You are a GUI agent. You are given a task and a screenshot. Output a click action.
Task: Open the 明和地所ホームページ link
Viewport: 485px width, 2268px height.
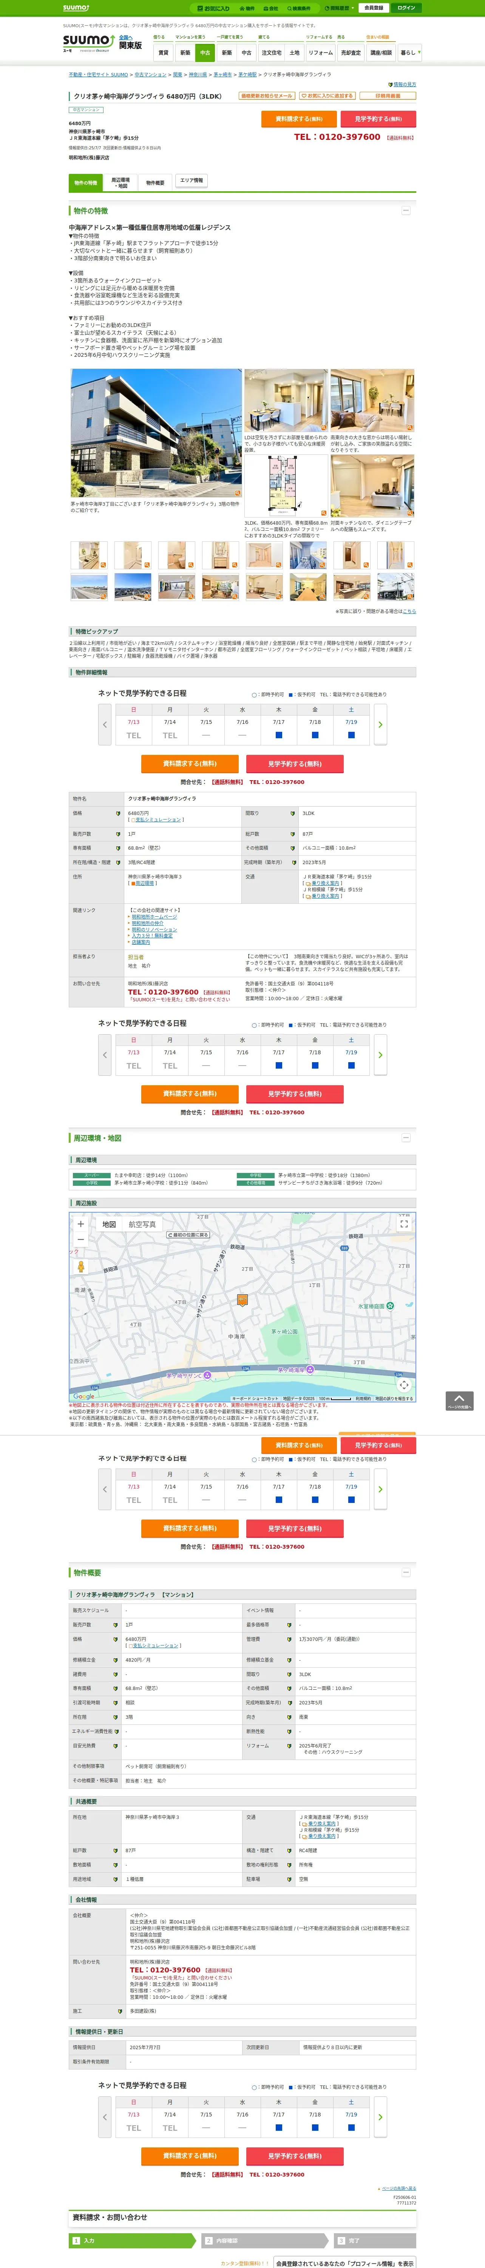pyautogui.click(x=154, y=917)
